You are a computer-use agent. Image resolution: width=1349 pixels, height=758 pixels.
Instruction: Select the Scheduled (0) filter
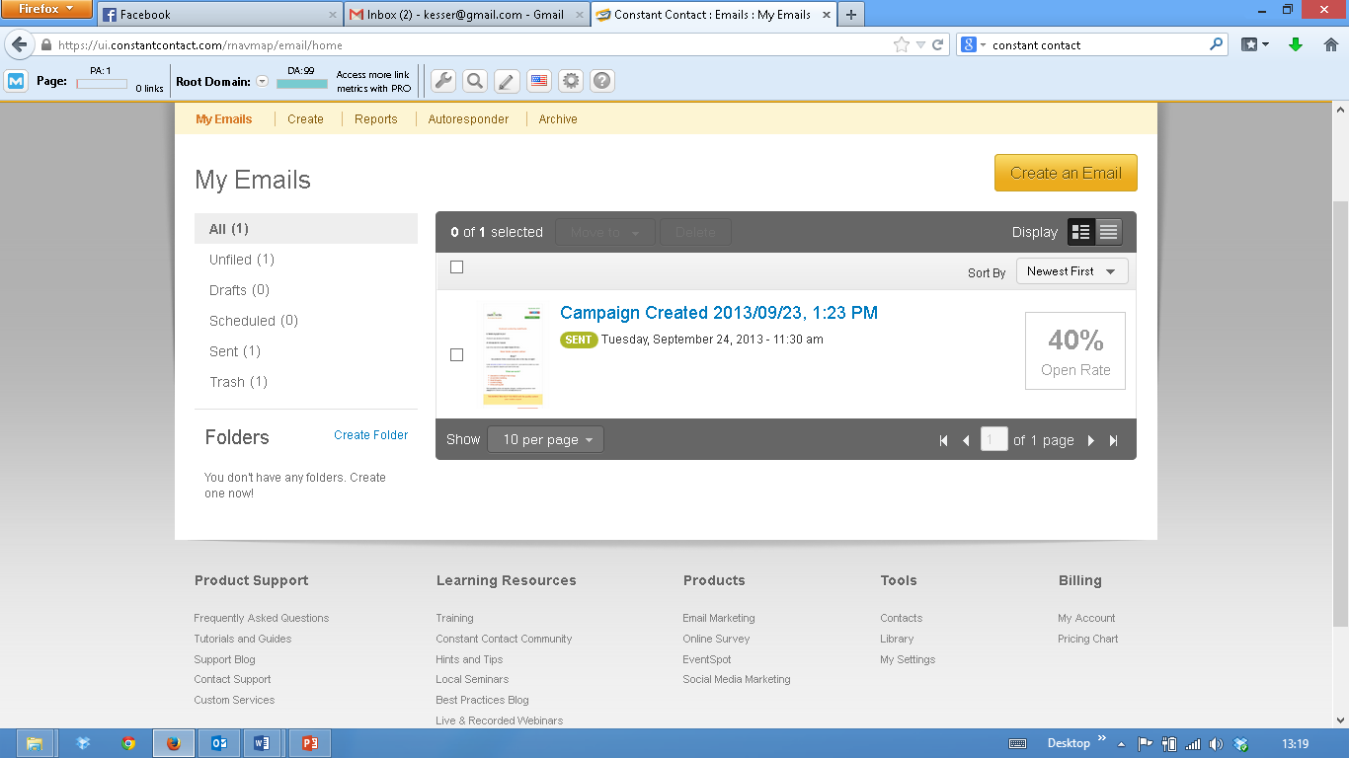[254, 321]
